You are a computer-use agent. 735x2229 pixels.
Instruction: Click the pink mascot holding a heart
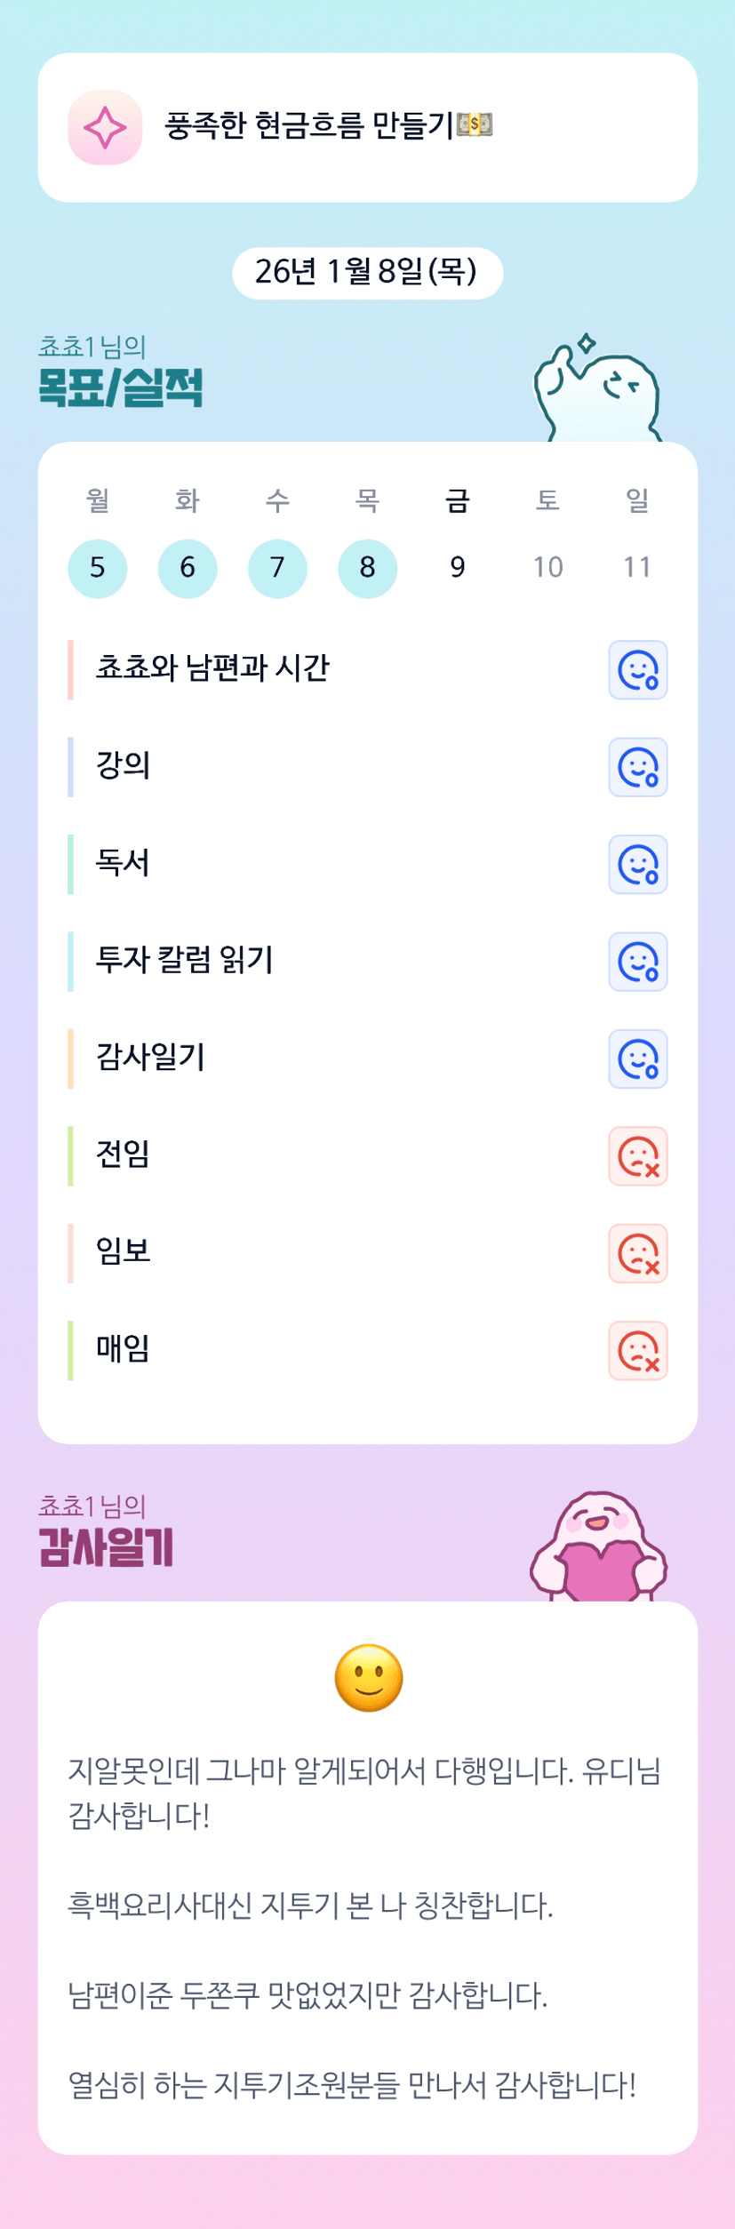point(599,1548)
